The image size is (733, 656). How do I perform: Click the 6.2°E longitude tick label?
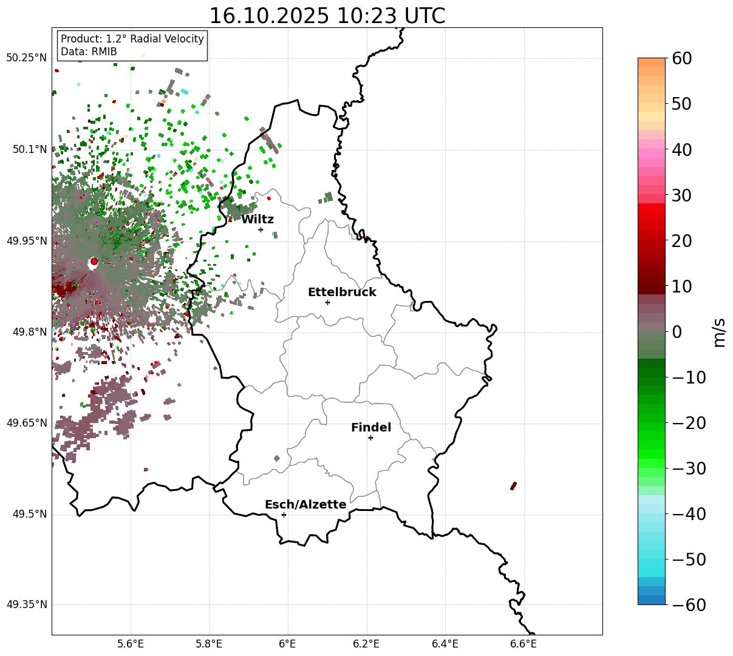point(367,644)
